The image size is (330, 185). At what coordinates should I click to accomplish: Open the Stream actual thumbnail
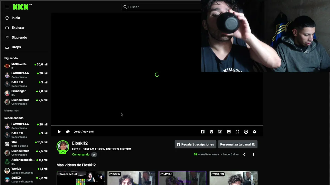[x=80, y=178]
